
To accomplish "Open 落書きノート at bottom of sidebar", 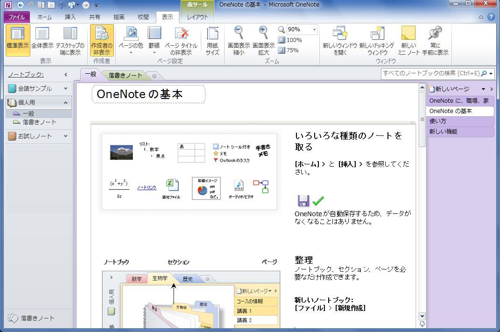I will [x=32, y=318].
